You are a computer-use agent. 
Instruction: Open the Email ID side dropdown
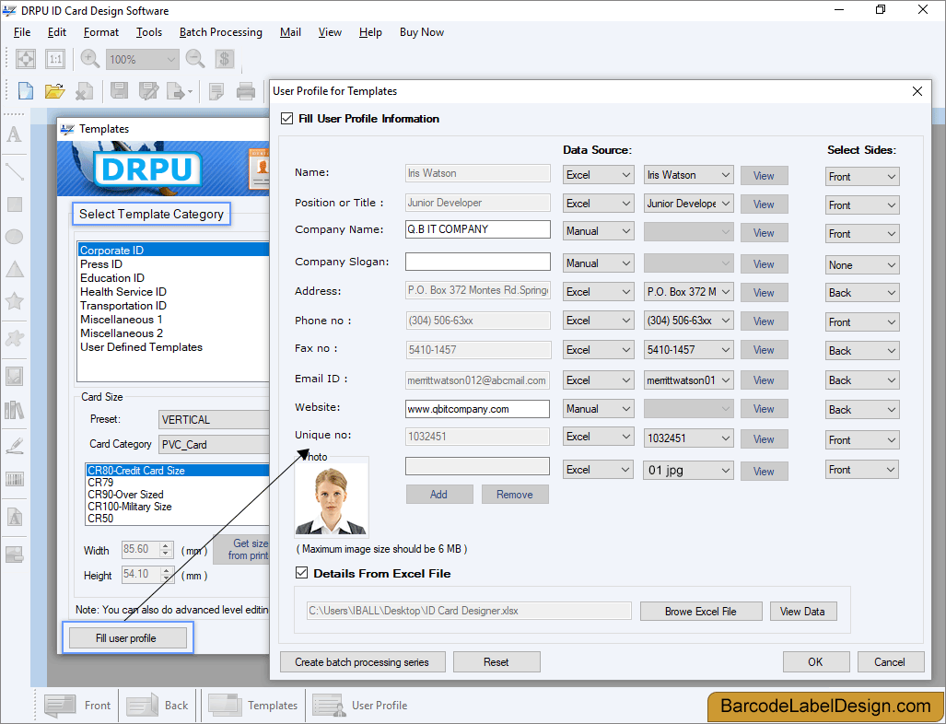pos(862,380)
